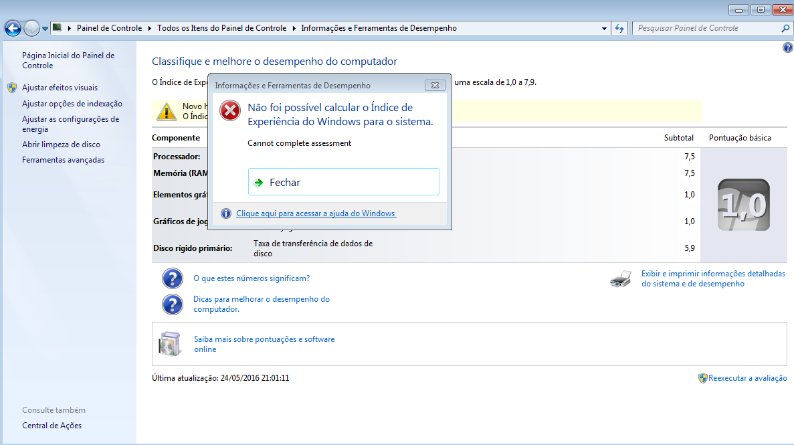Click 'Última atualização: 24/05/2016 21:01:11' text

click(x=220, y=378)
